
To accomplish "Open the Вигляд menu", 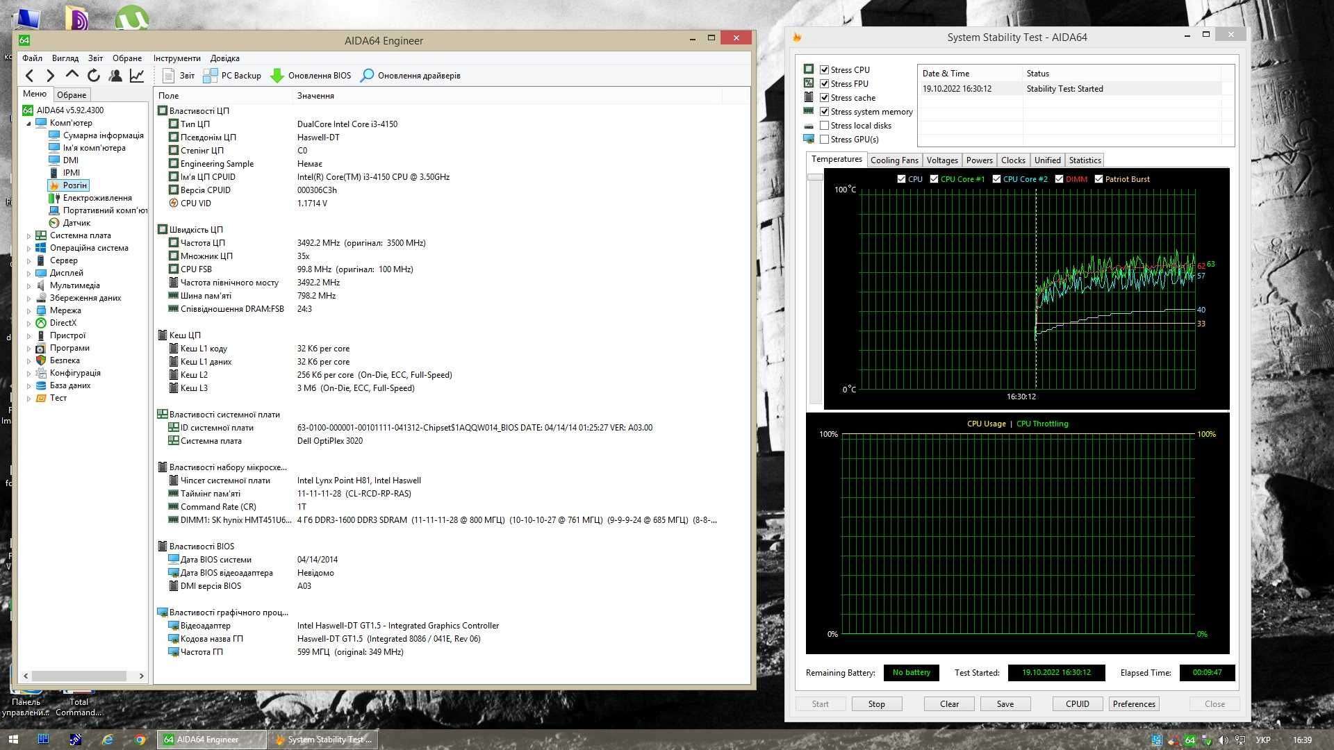I will coord(65,58).
